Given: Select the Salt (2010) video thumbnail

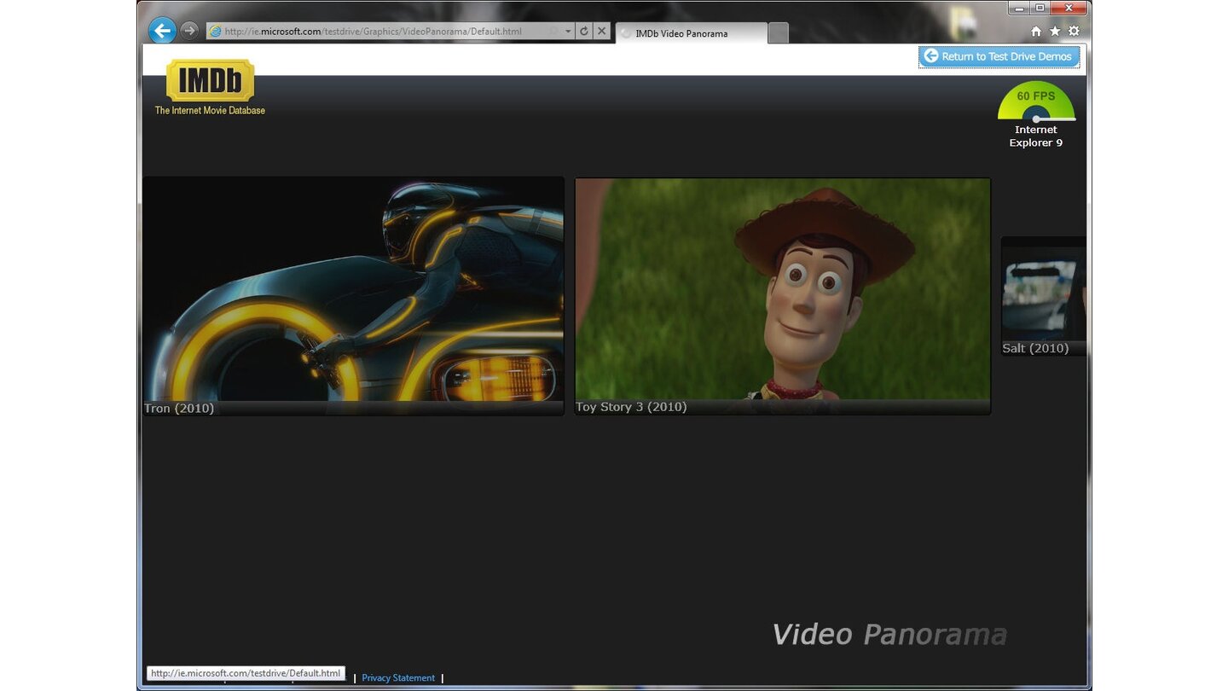Looking at the screenshot, I should 1044,296.
